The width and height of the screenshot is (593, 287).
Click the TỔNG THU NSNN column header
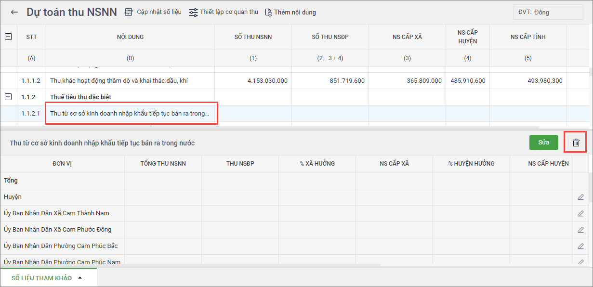163,164
